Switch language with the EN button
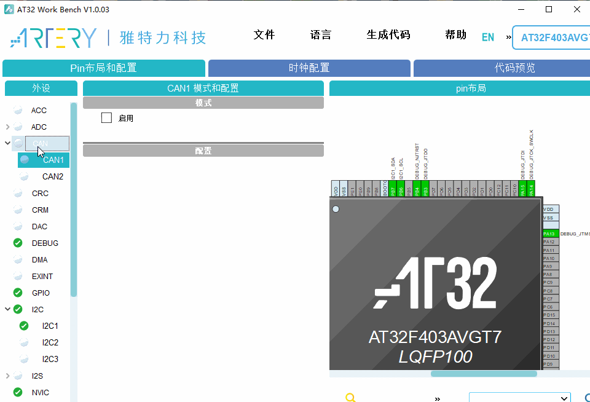The image size is (590, 402). pyautogui.click(x=488, y=37)
